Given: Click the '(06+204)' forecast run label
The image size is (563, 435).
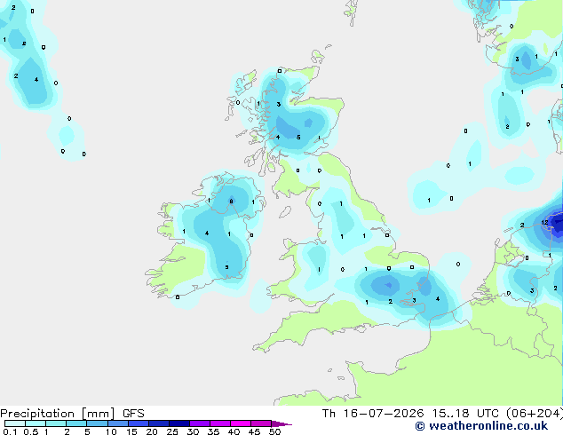Looking at the screenshot, I should (x=535, y=414).
